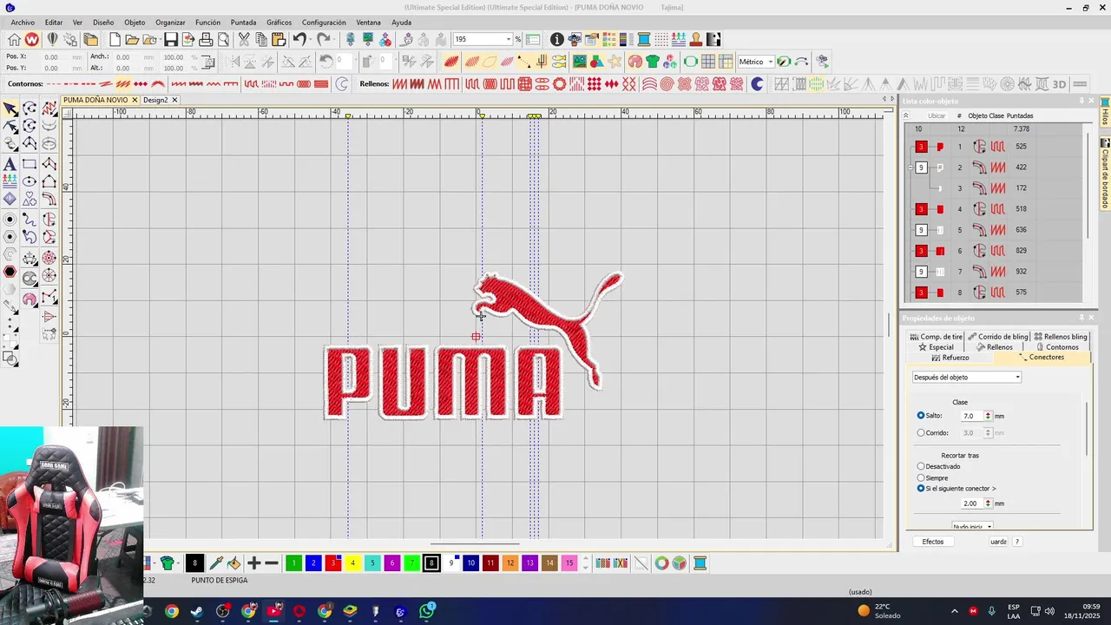The width and height of the screenshot is (1111, 625).
Task: Pick pink color swatch 15
Action: 569,563
